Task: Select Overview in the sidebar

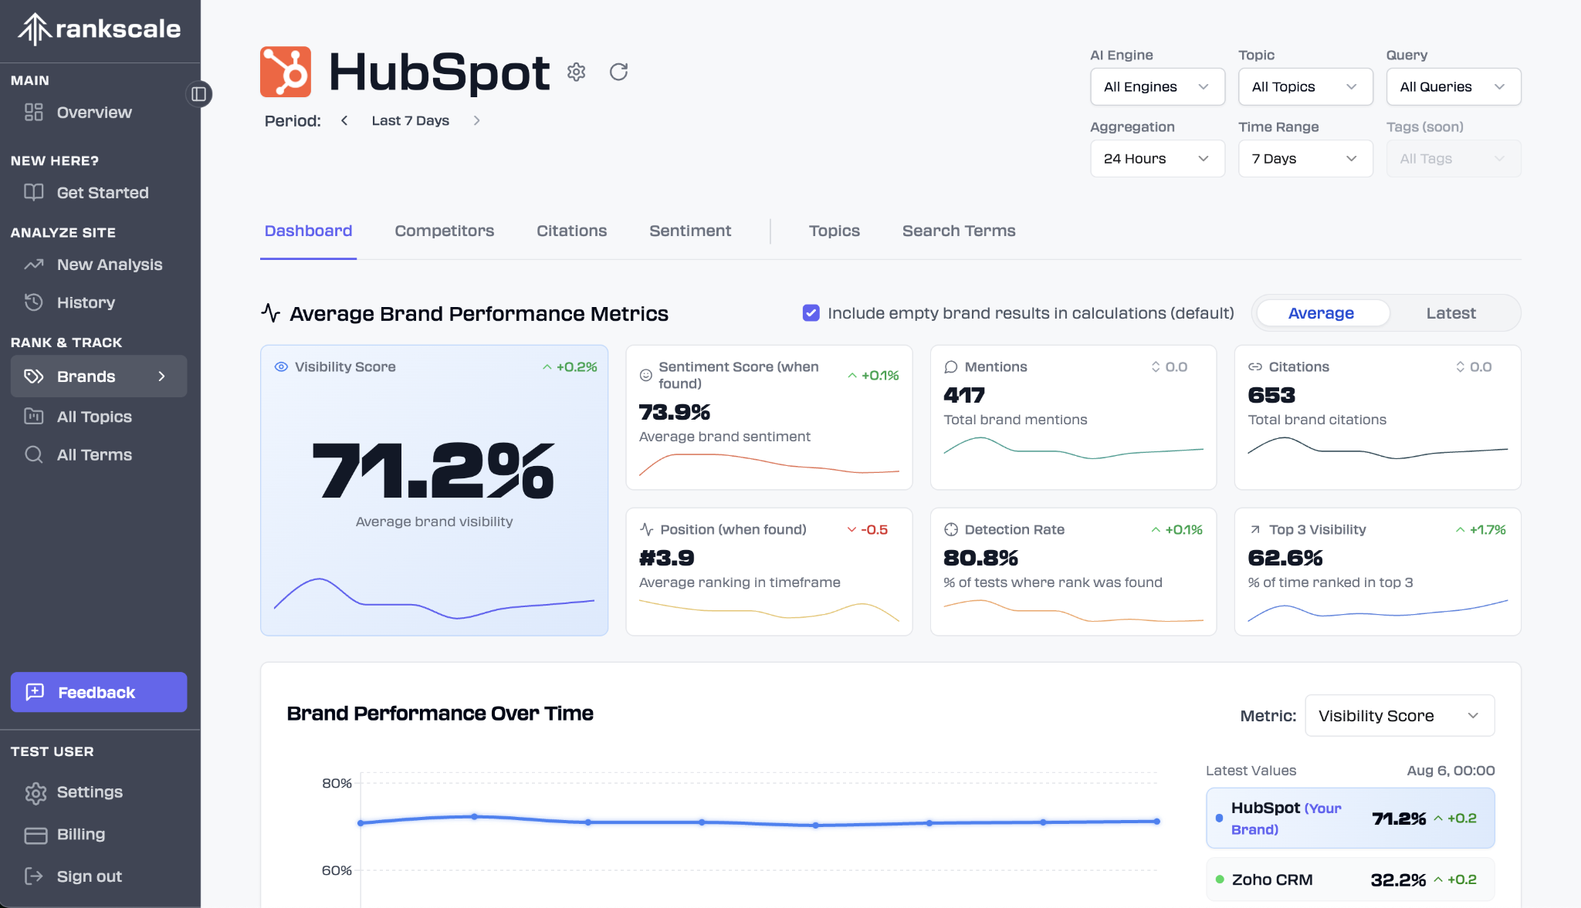Action: [93, 113]
